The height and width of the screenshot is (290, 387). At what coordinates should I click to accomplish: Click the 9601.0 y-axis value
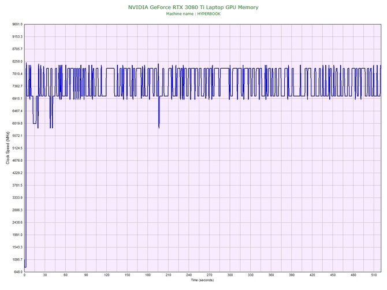(x=17, y=24)
